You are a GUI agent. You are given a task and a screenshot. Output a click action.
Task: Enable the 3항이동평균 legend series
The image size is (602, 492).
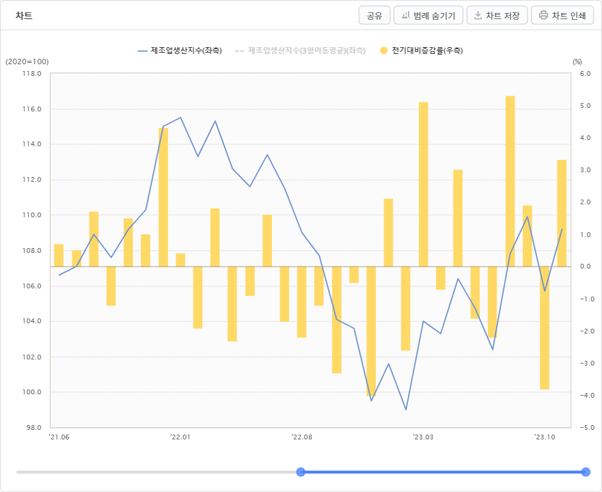pyautogui.click(x=300, y=51)
